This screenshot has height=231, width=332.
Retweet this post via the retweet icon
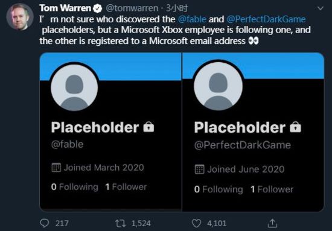click(121, 223)
